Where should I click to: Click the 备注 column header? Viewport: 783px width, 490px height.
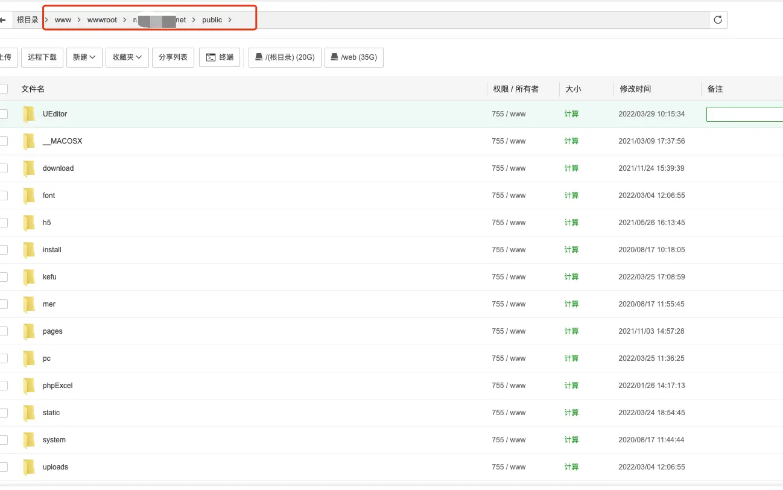coord(715,89)
